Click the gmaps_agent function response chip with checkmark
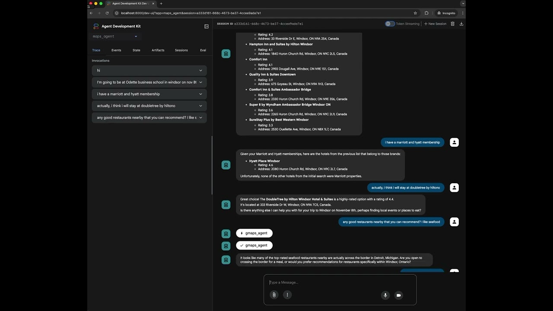553x311 pixels. 254,245
